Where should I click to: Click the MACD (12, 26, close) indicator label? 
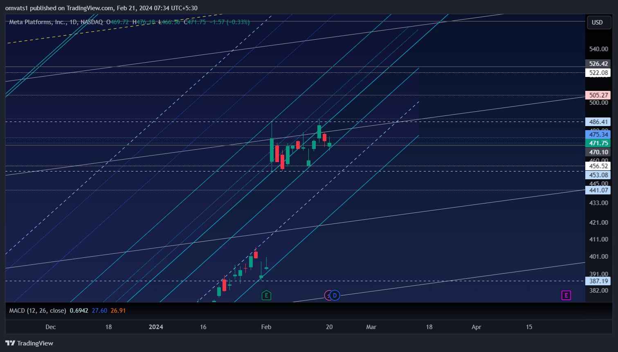(38, 310)
